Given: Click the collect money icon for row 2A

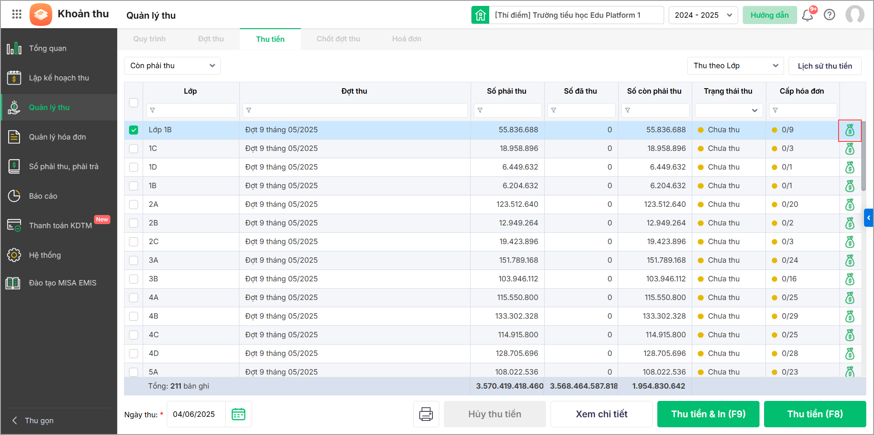Looking at the screenshot, I should [x=849, y=205].
